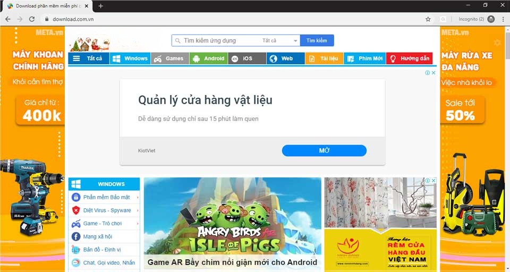Open the Chrome three-dot menu
This screenshot has width=510, height=272.
coord(503,19)
